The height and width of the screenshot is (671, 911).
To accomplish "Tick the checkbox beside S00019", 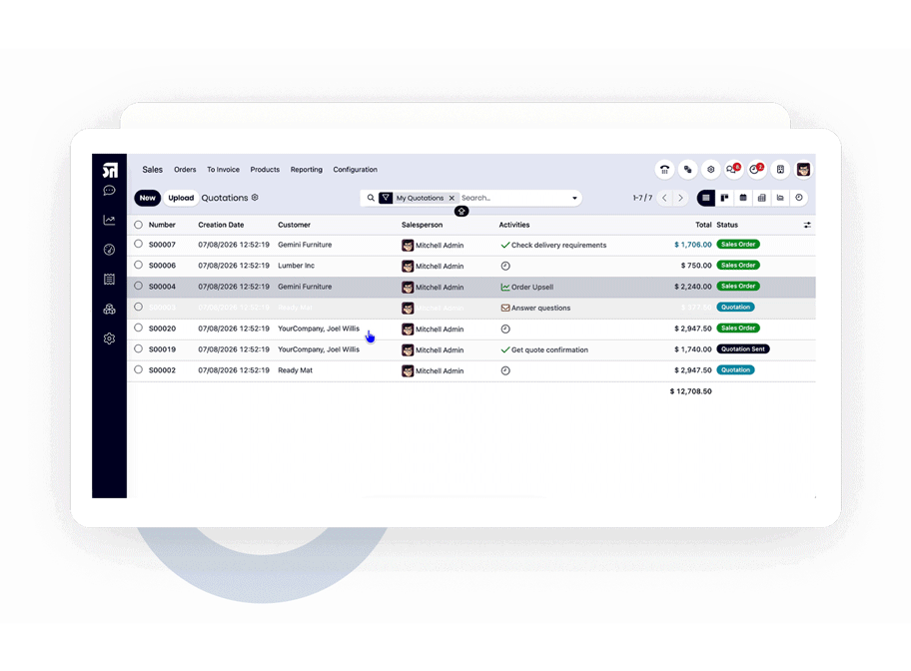I will (x=138, y=348).
